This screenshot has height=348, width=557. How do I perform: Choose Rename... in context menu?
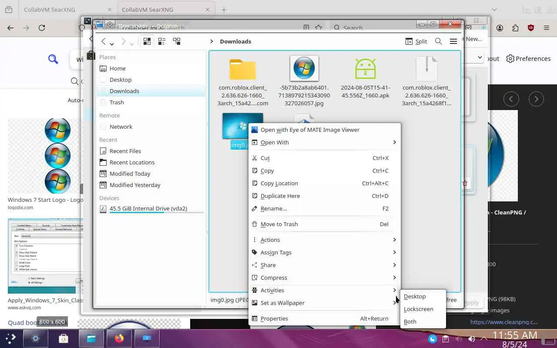pyautogui.click(x=324, y=208)
